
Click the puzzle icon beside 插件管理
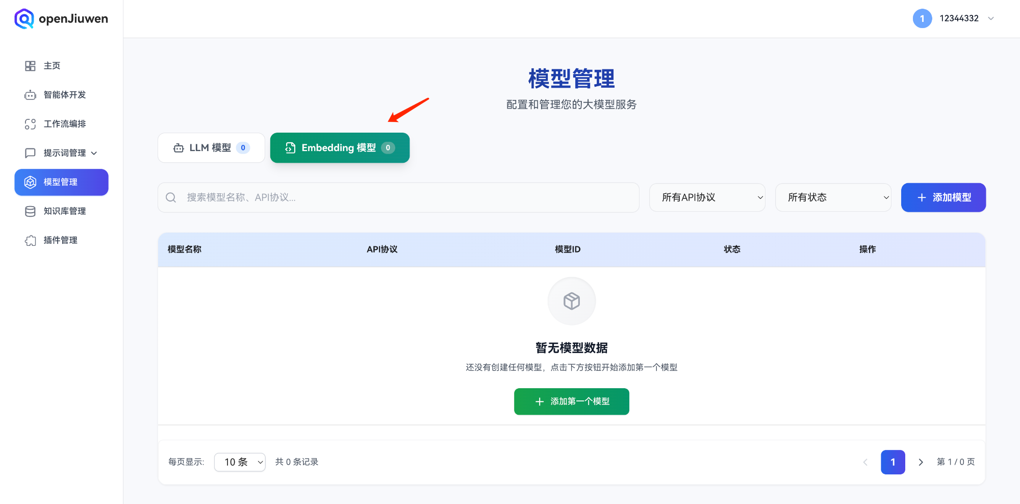click(x=30, y=240)
